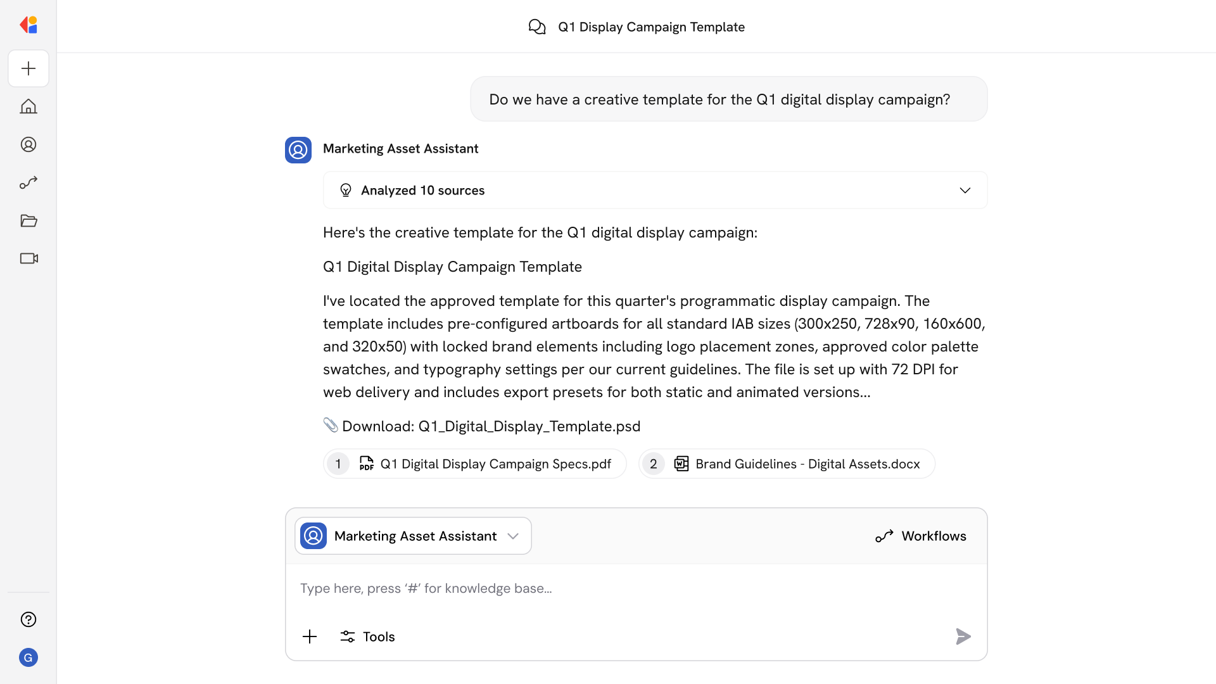Image resolution: width=1216 pixels, height=684 pixels.
Task: Open the help question mark icon
Action: click(28, 619)
